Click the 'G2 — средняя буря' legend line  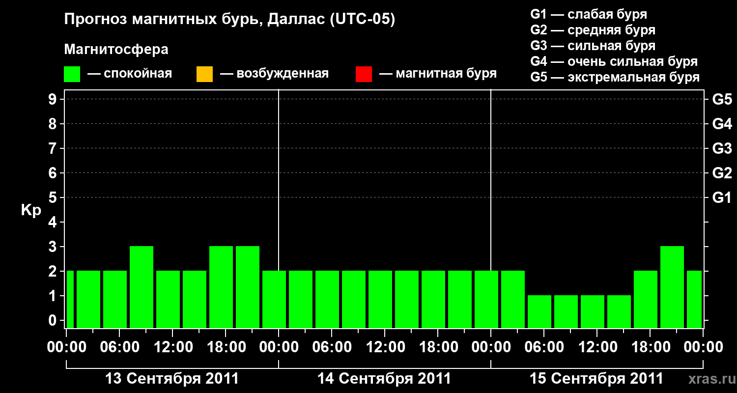[593, 29]
